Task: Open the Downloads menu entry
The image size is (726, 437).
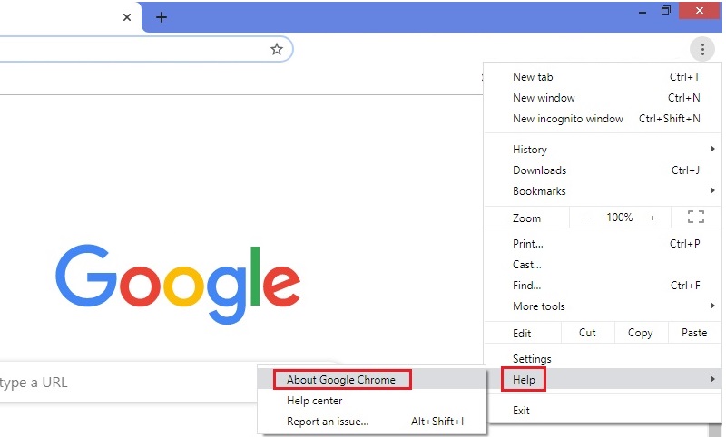Action: point(540,170)
